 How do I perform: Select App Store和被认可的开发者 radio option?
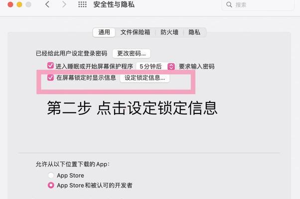pyautogui.click(x=51, y=185)
